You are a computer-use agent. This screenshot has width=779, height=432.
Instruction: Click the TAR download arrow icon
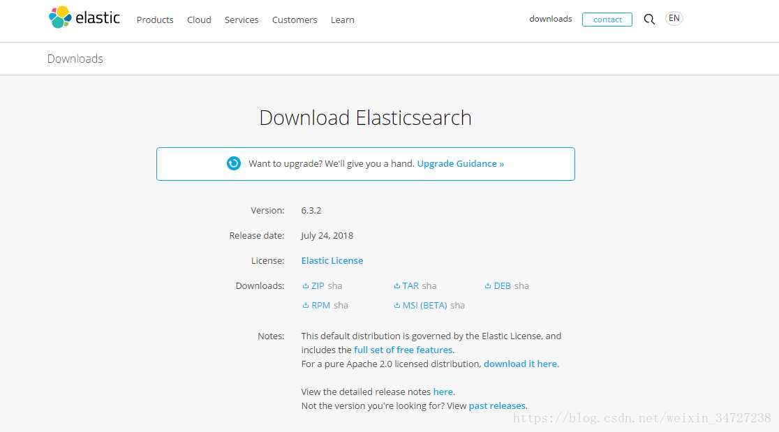(397, 286)
